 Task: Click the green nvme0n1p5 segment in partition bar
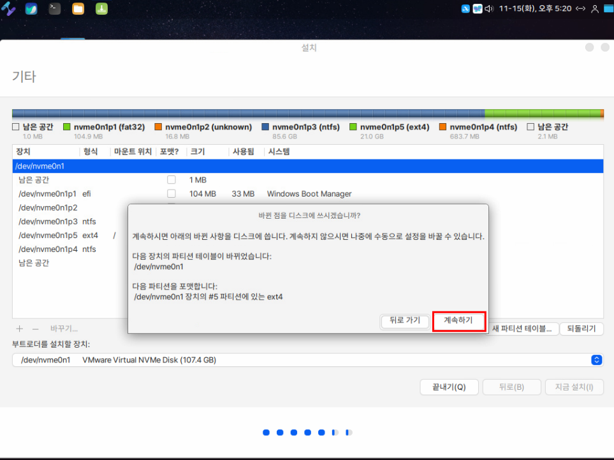tap(542, 114)
